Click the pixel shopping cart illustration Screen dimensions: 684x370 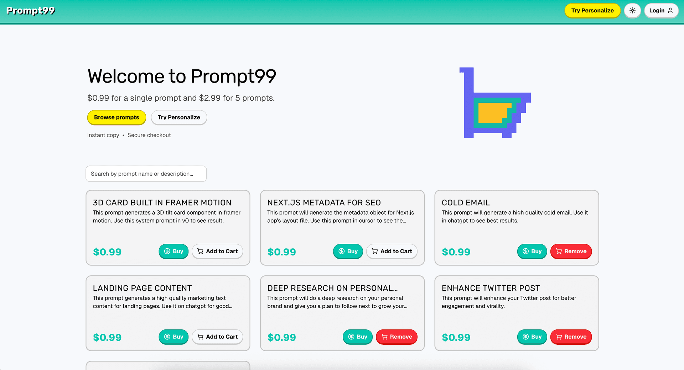pyautogui.click(x=495, y=103)
